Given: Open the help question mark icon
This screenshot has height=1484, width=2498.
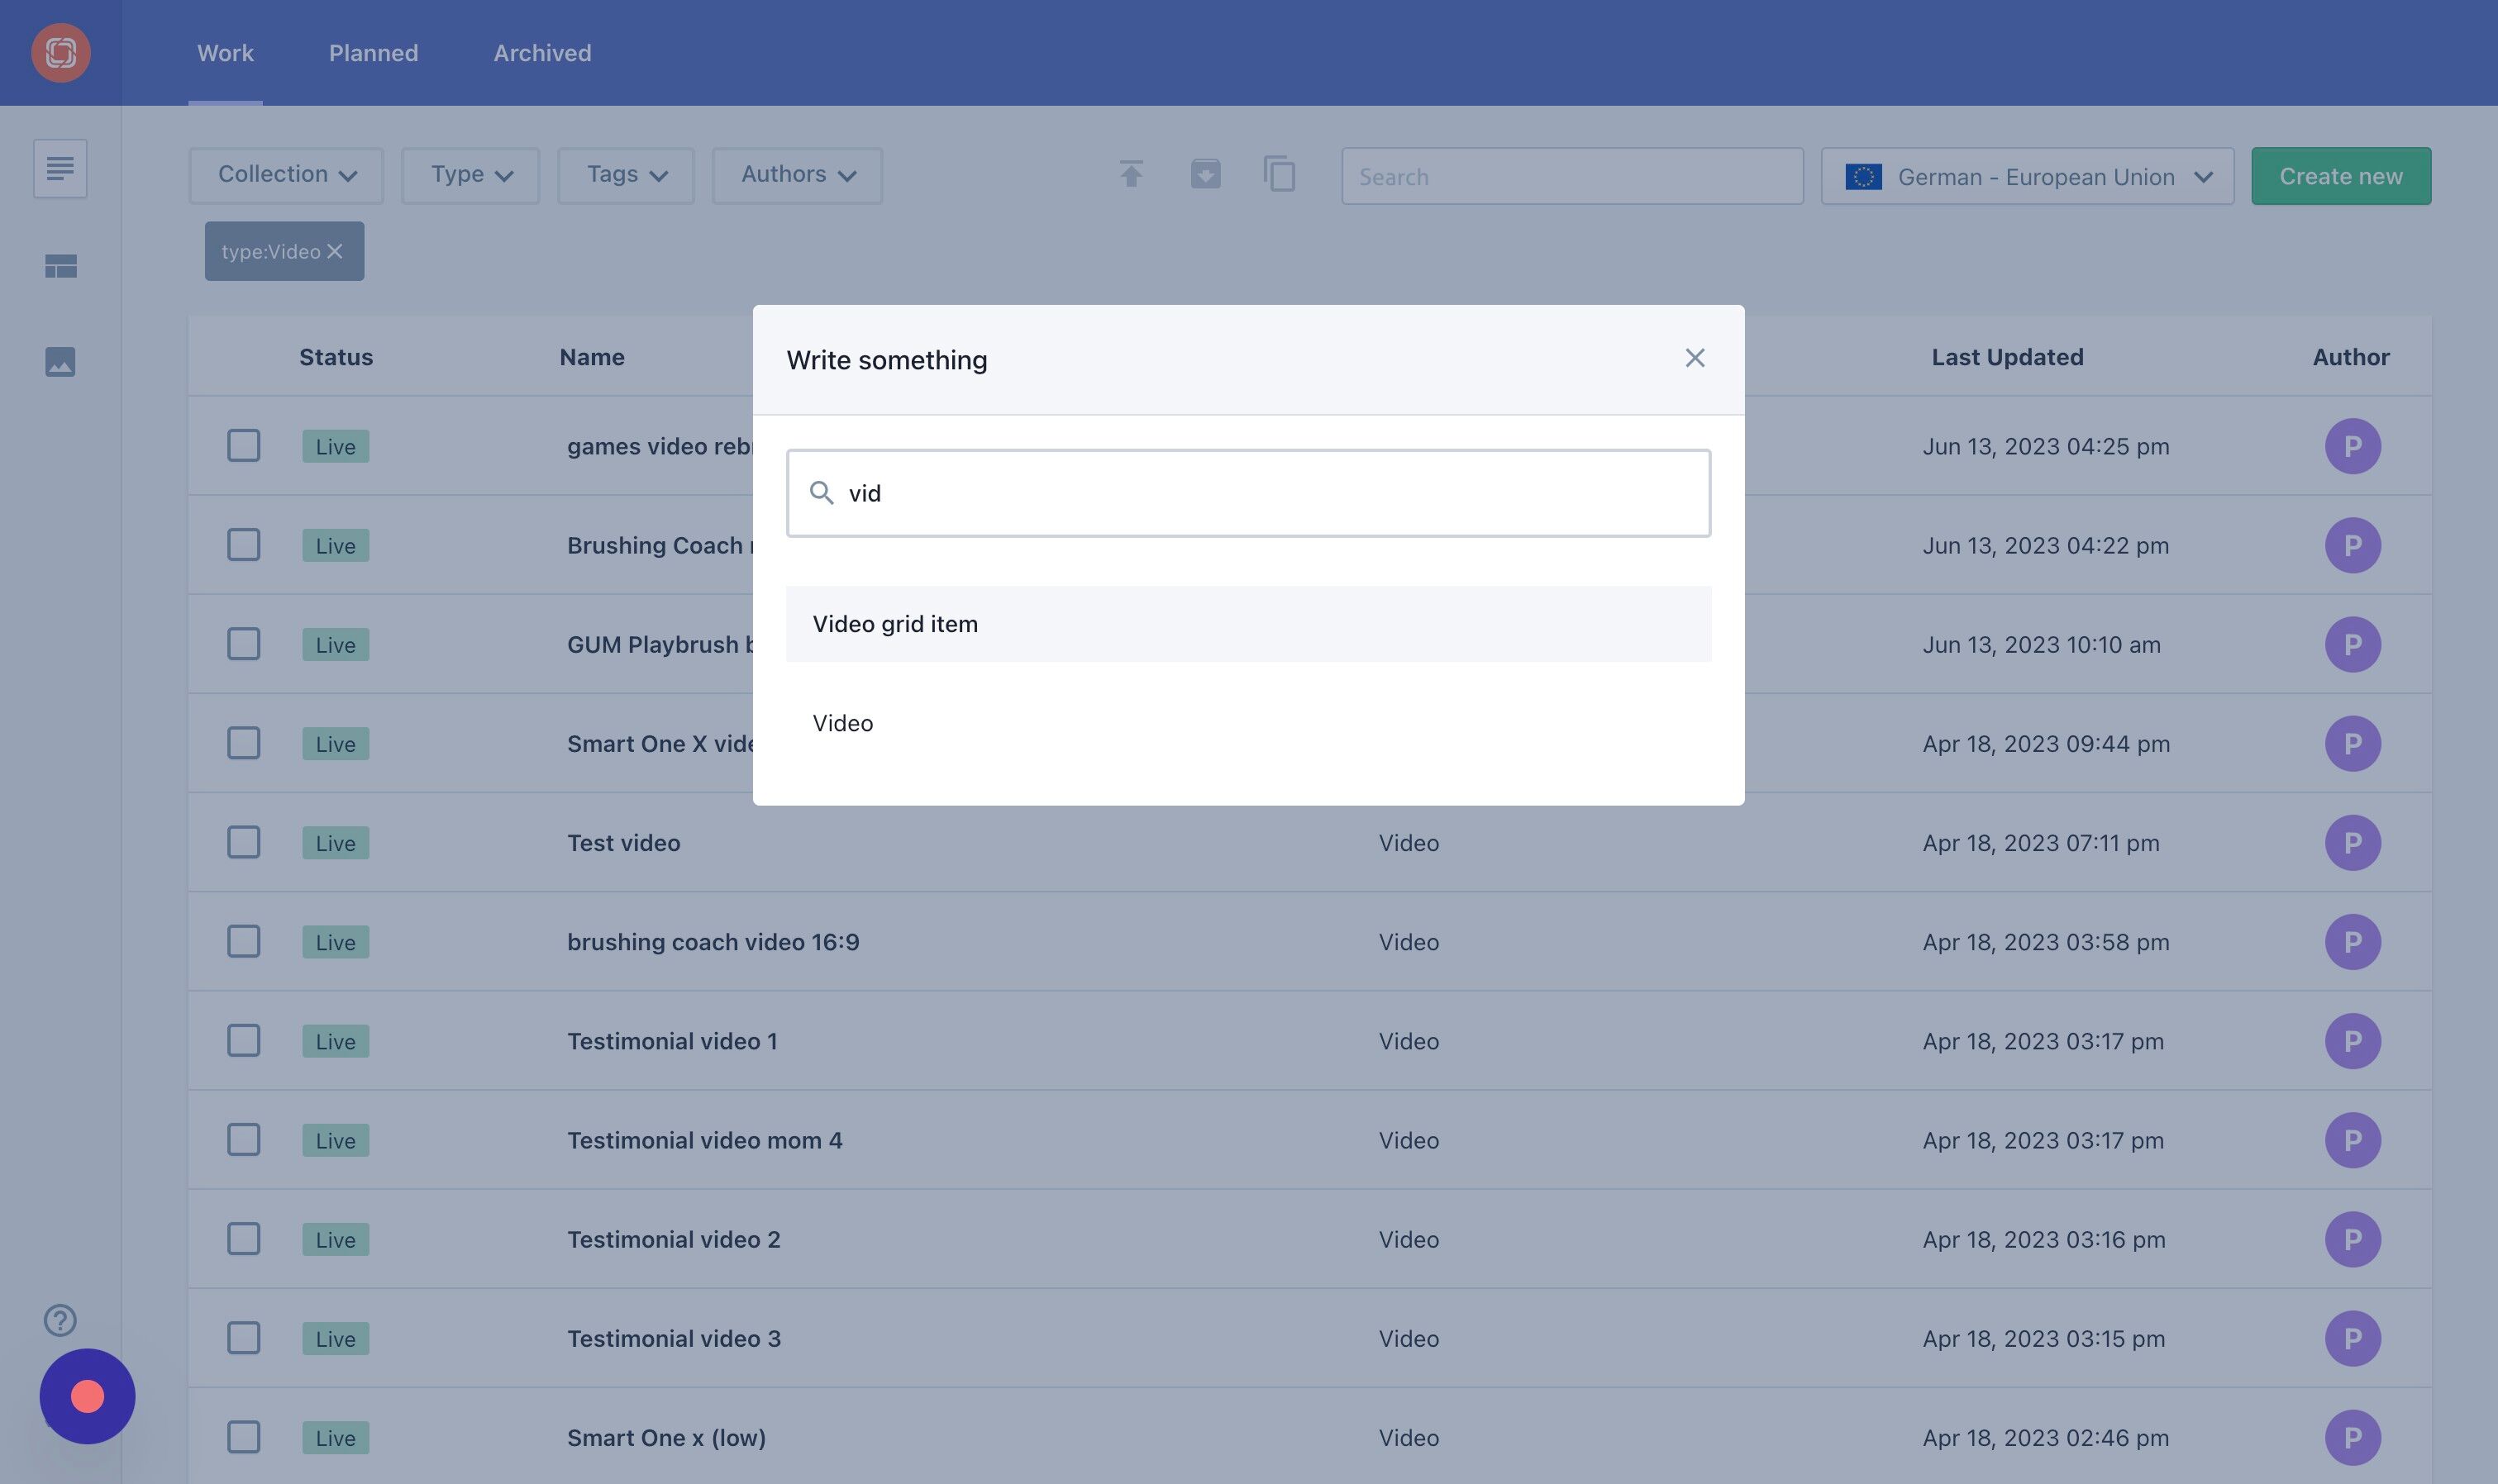Looking at the screenshot, I should pos(60,1320).
